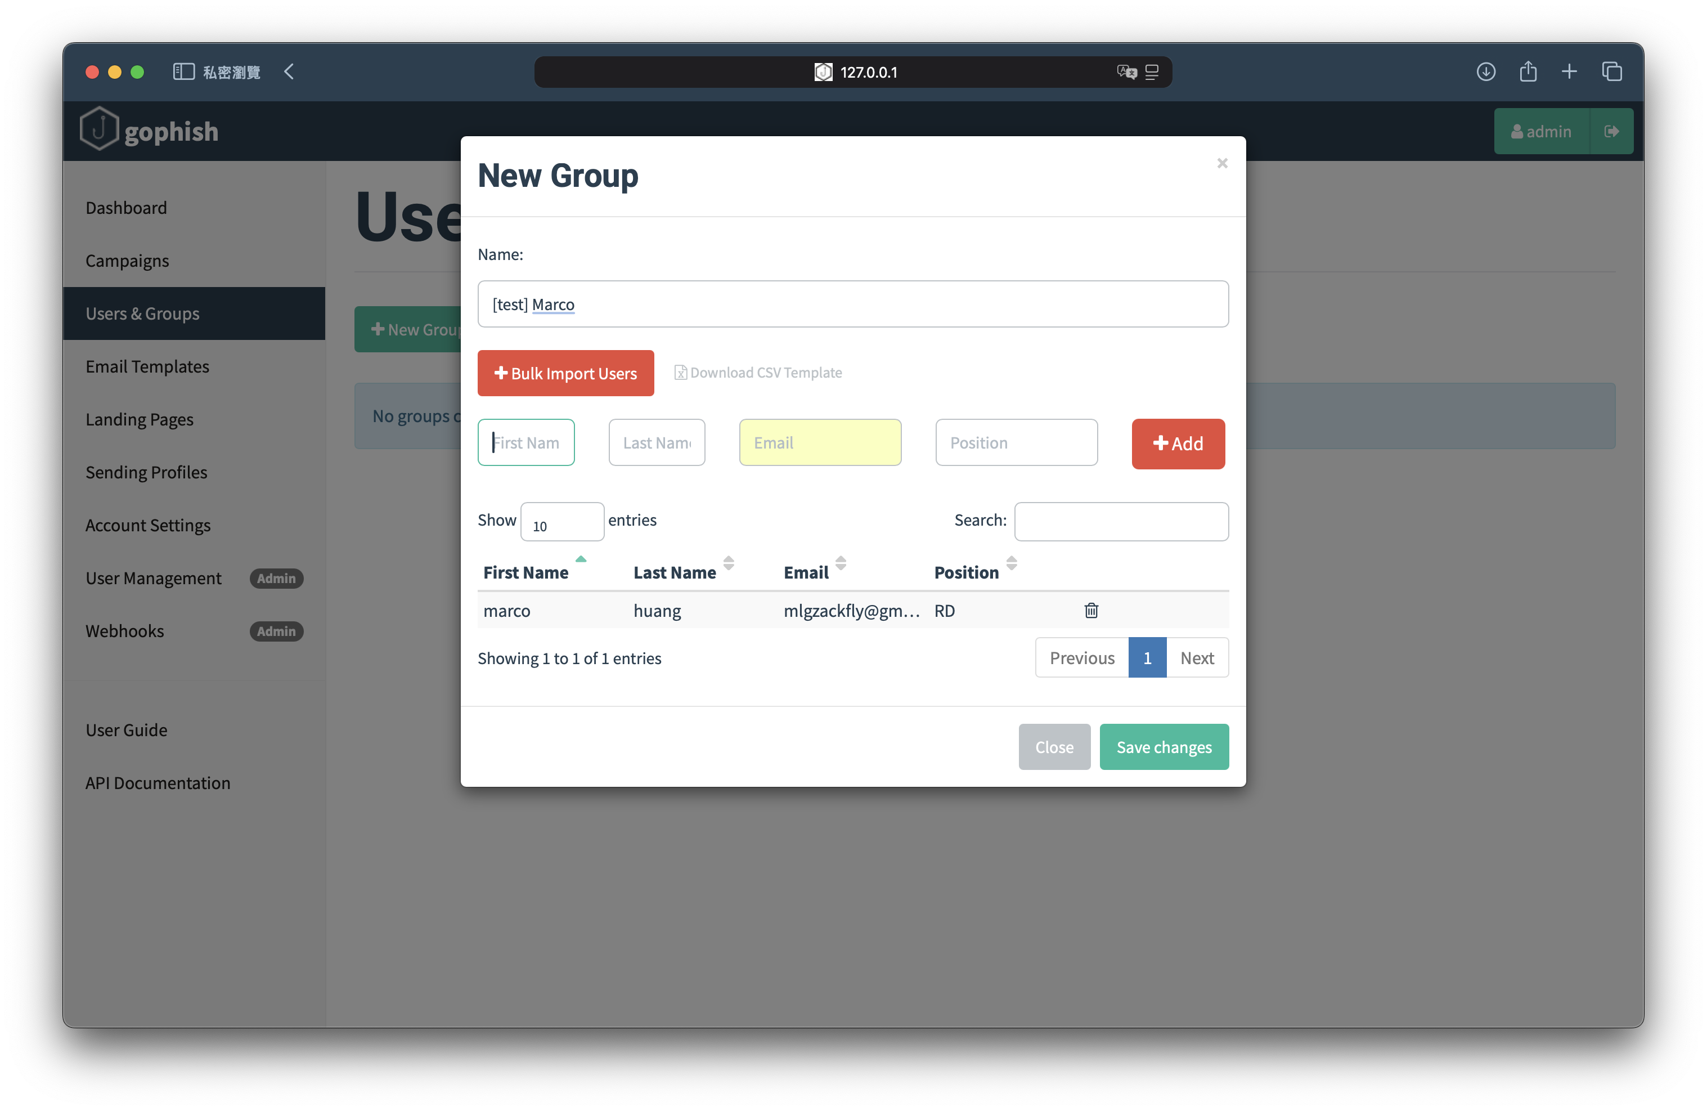Click the group Name input field
Viewport: 1707px width, 1111px height.
[x=852, y=303]
